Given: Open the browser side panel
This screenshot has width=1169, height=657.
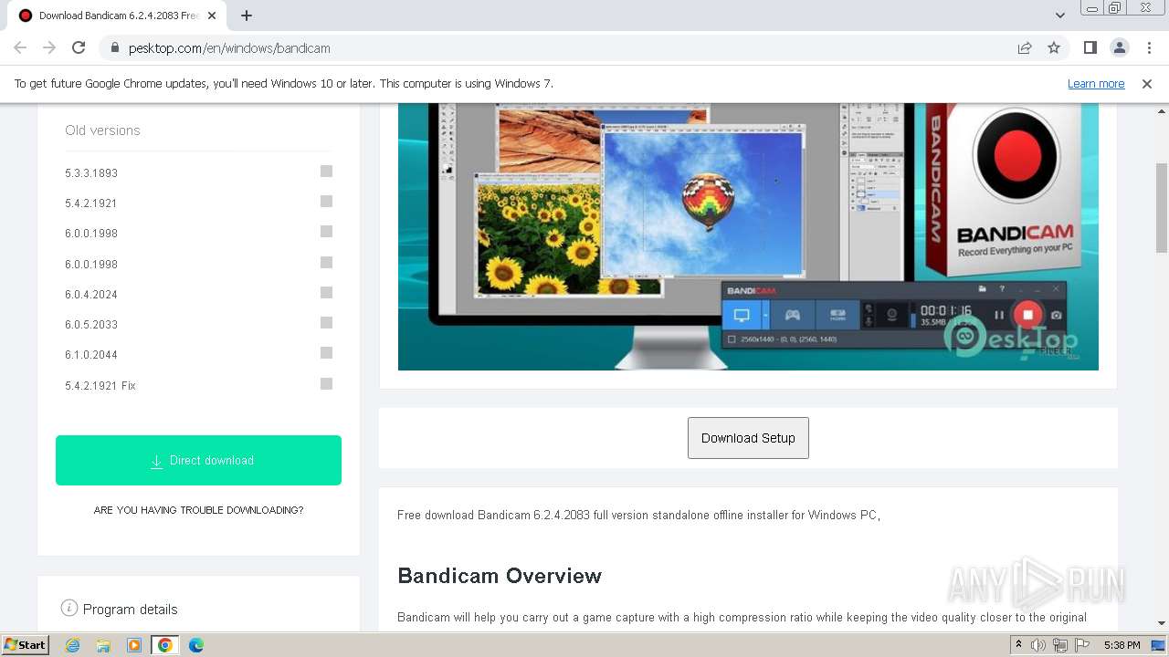Looking at the screenshot, I should pyautogui.click(x=1090, y=47).
